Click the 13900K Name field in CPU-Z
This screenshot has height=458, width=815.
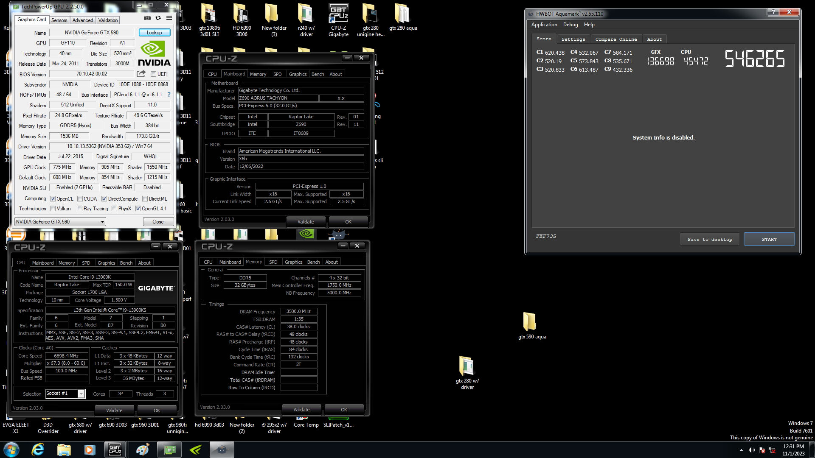point(90,277)
